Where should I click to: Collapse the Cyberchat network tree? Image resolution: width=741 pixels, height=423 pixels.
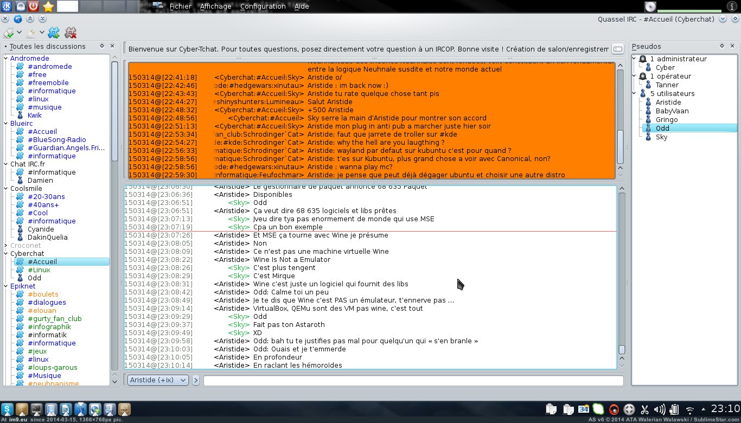[6, 253]
